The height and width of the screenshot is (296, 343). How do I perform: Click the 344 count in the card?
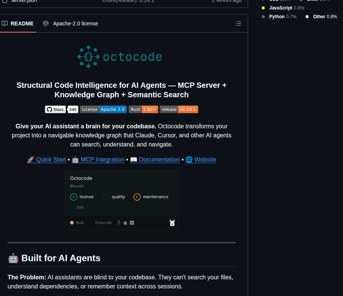[x=80, y=207]
